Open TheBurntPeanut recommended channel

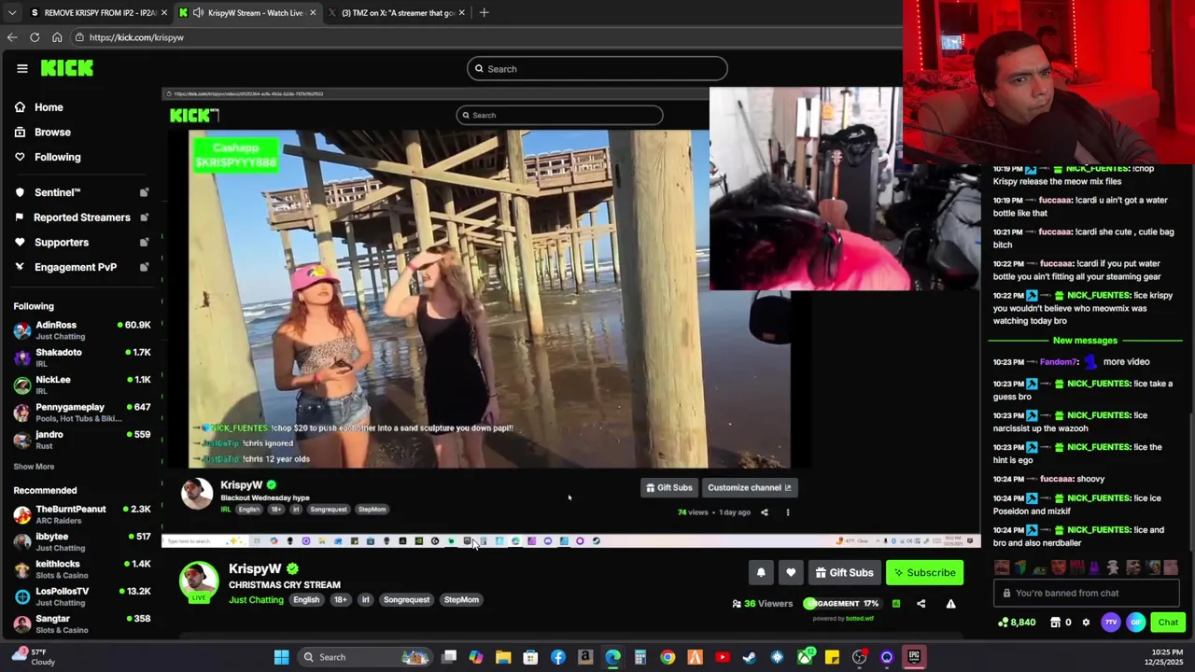(82, 514)
